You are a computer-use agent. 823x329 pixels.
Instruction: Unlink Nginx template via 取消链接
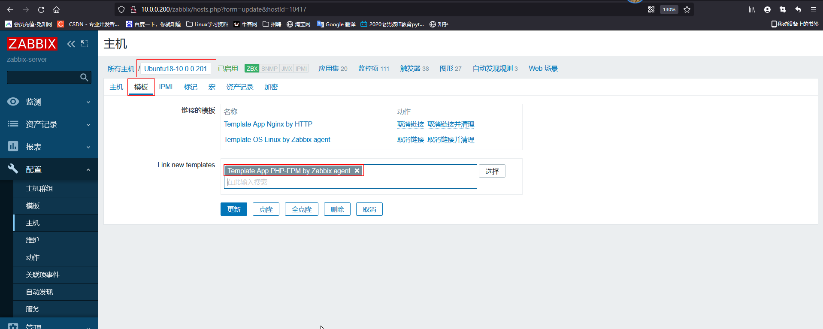coord(411,124)
